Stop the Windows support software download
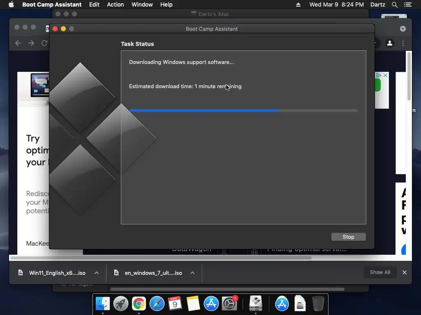 [348, 237]
